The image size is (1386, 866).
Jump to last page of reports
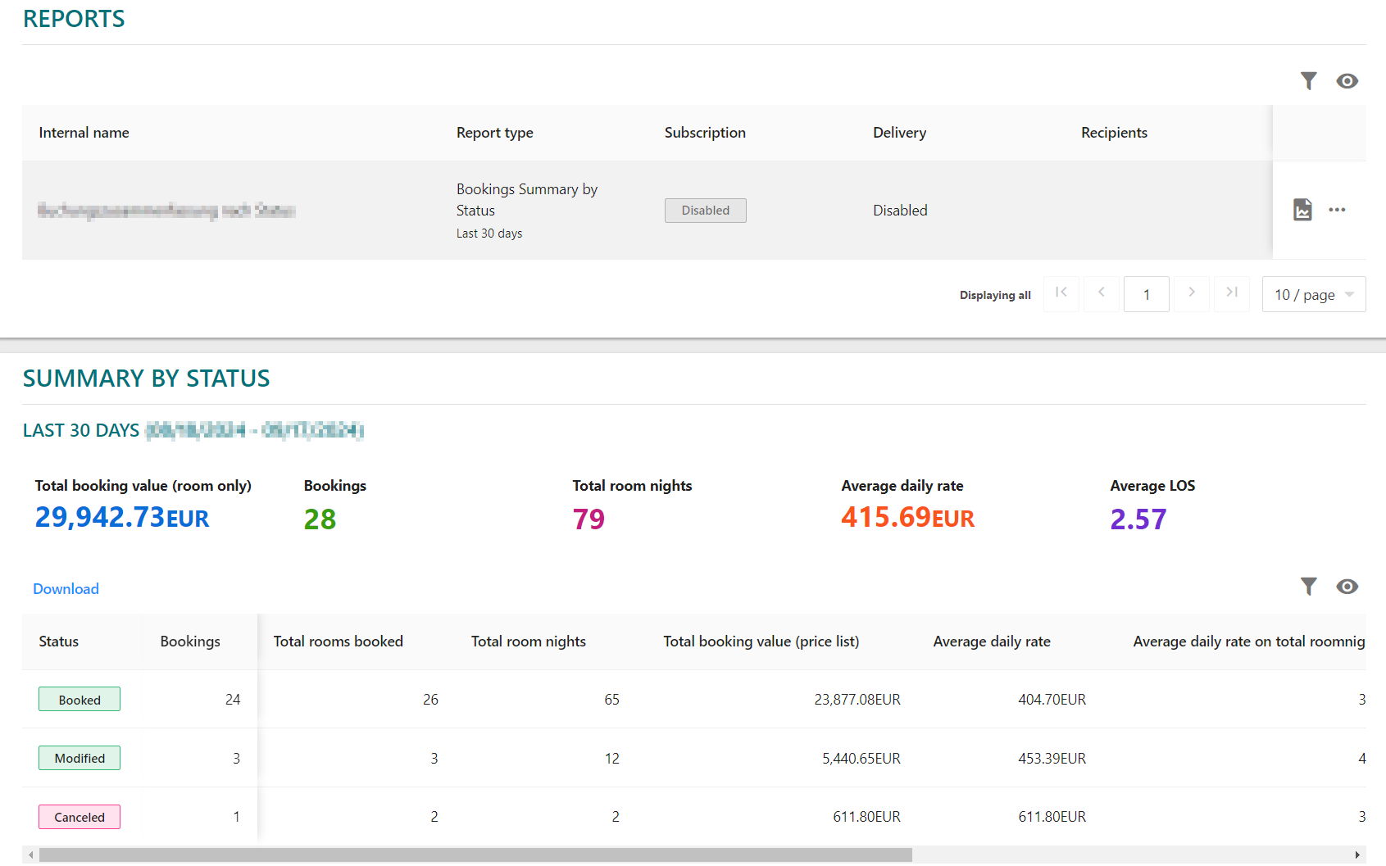coord(1231,293)
